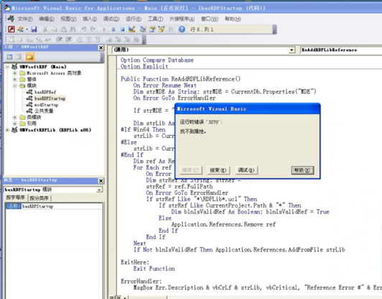The height and width of the screenshot is (299, 382).
Task: Select basRDPStartup module in tree
Action: pos(50,98)
